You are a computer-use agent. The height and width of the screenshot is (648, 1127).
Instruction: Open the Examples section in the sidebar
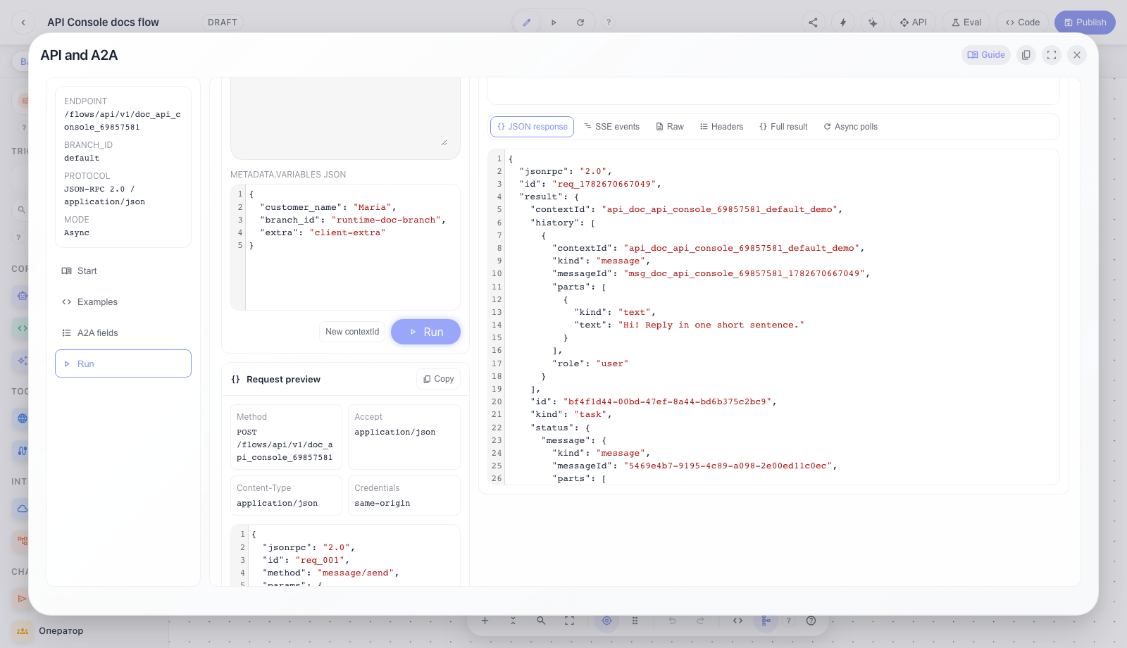coord(123,302)
